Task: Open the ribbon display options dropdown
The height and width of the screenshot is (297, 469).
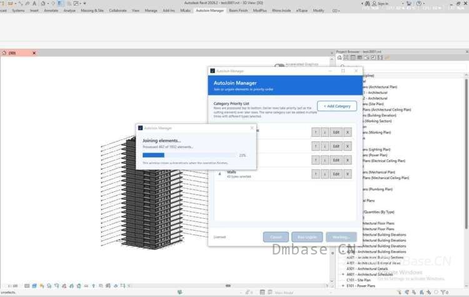Action: 336,11
